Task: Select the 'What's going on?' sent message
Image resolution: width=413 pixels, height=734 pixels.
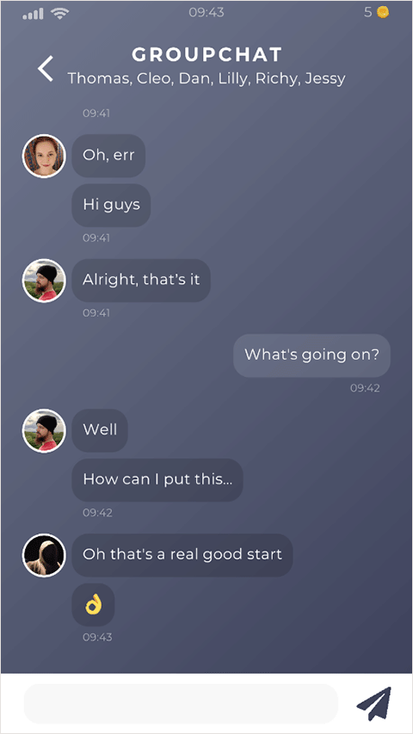Action: (311, 355)
